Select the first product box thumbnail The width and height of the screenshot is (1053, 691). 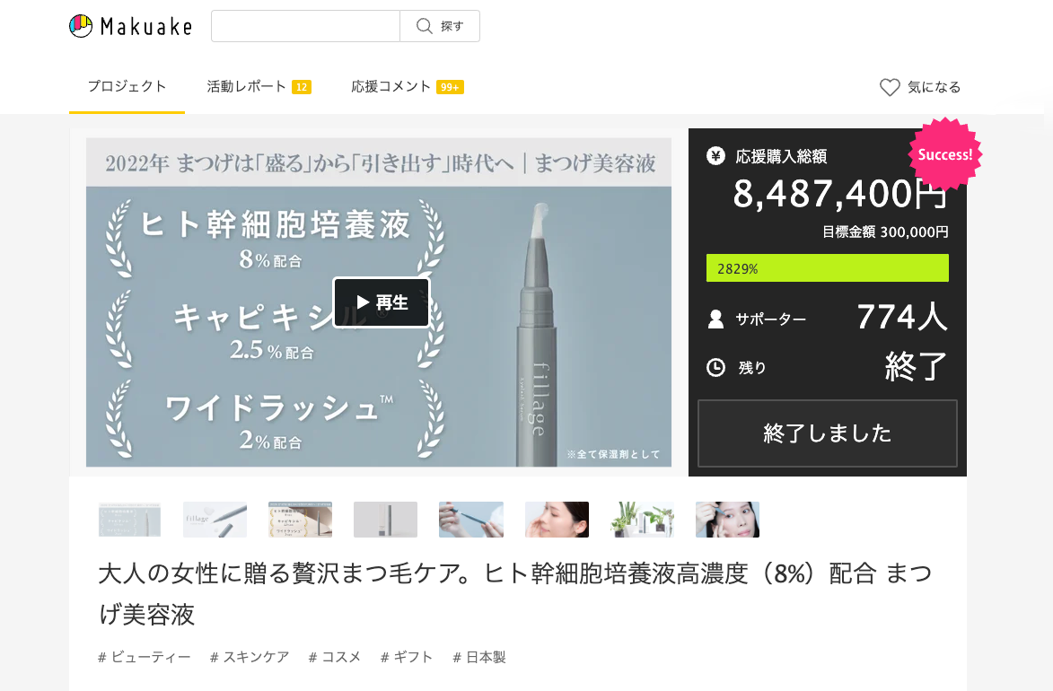(129, 520)
